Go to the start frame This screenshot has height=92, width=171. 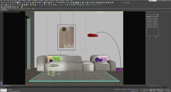141,89
